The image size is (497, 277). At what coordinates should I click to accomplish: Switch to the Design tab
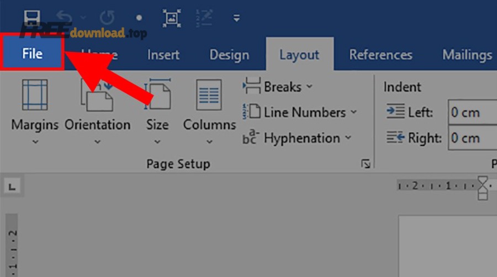[x=230, y=55]
